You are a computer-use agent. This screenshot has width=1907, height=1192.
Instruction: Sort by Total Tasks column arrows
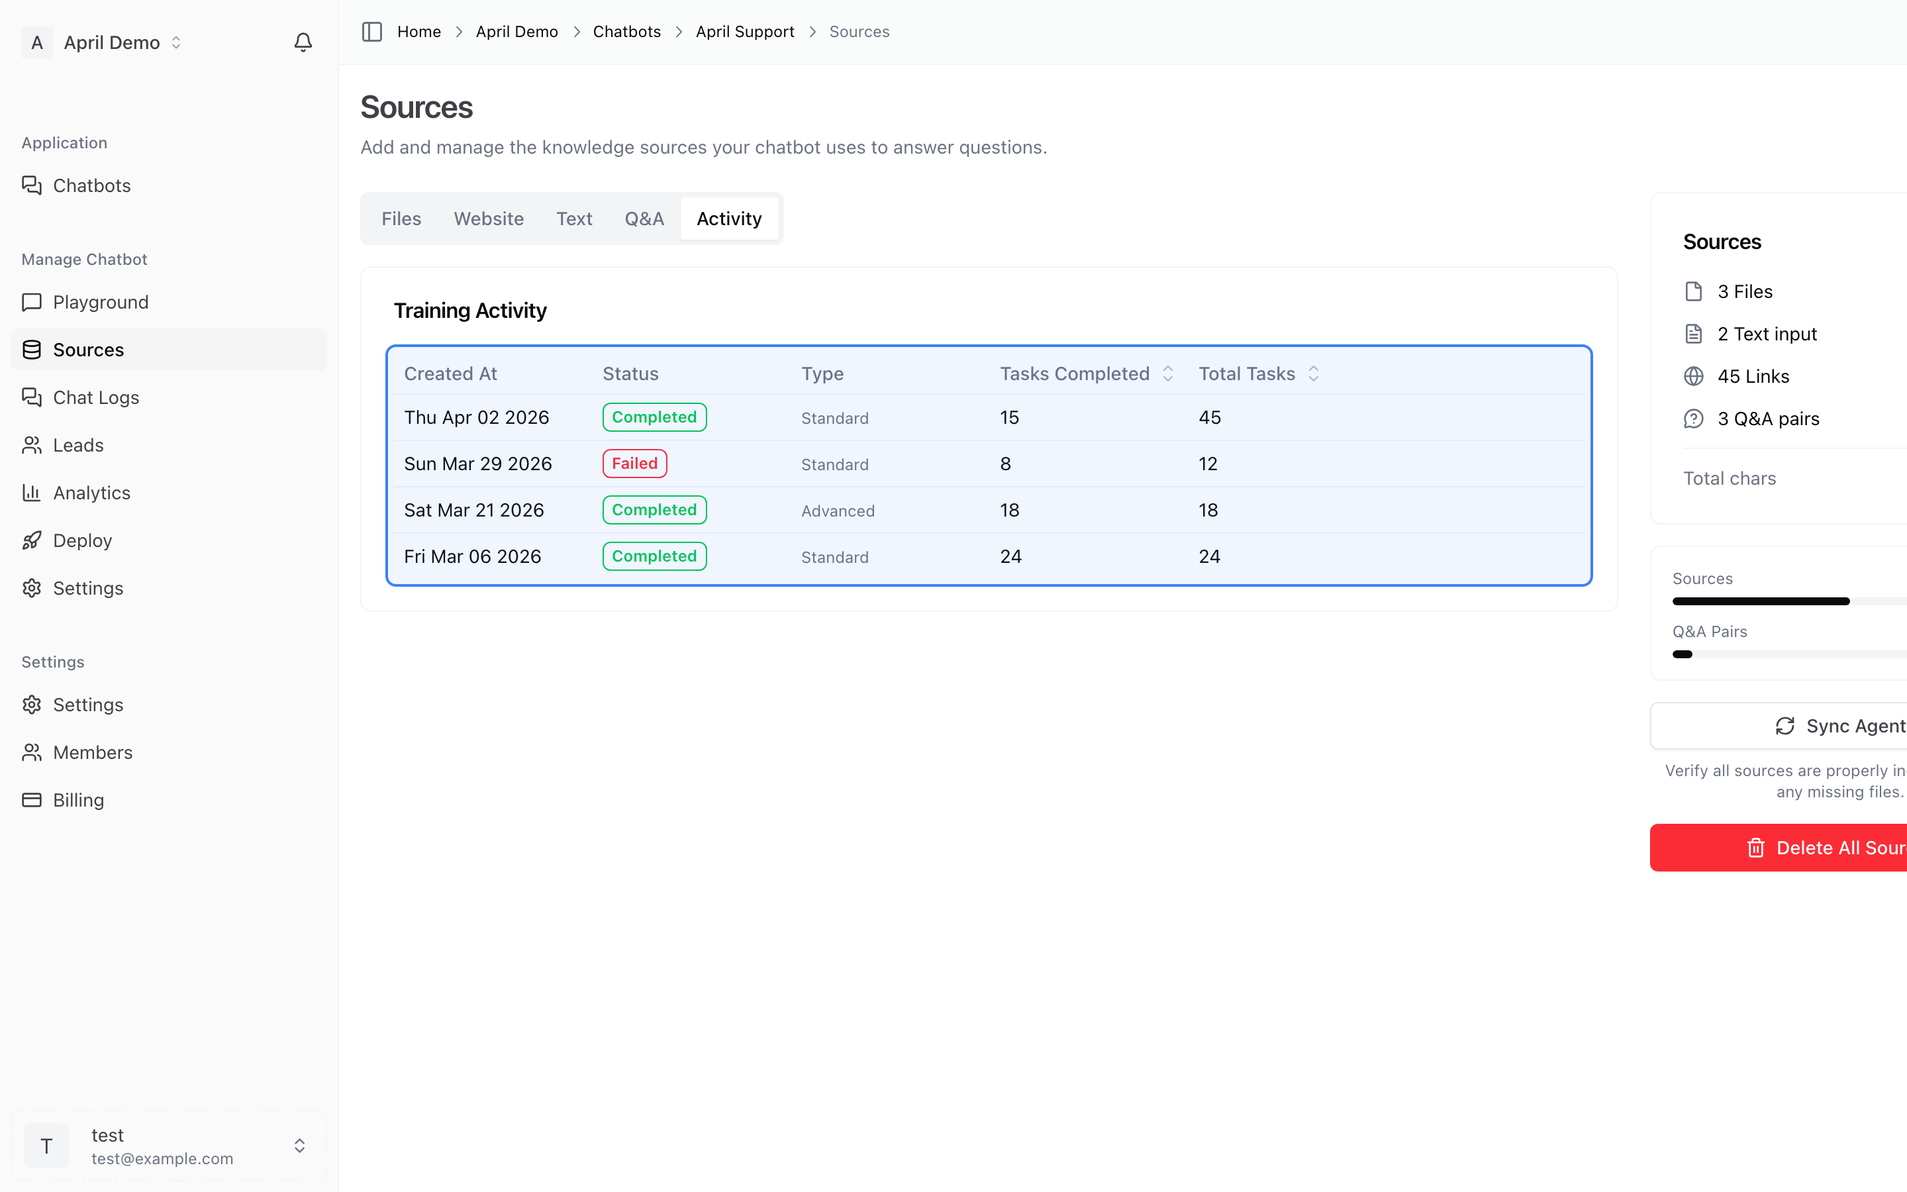click(x=1314, y=373)
